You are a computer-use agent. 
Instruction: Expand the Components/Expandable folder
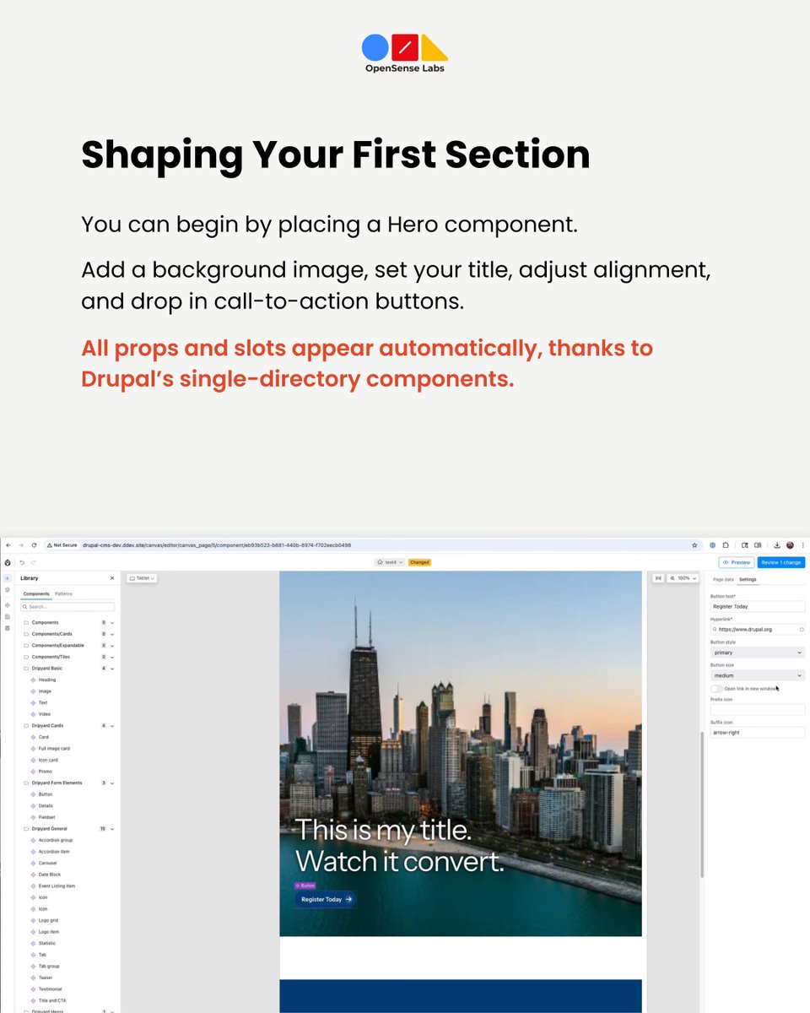[x=112, y=646]
